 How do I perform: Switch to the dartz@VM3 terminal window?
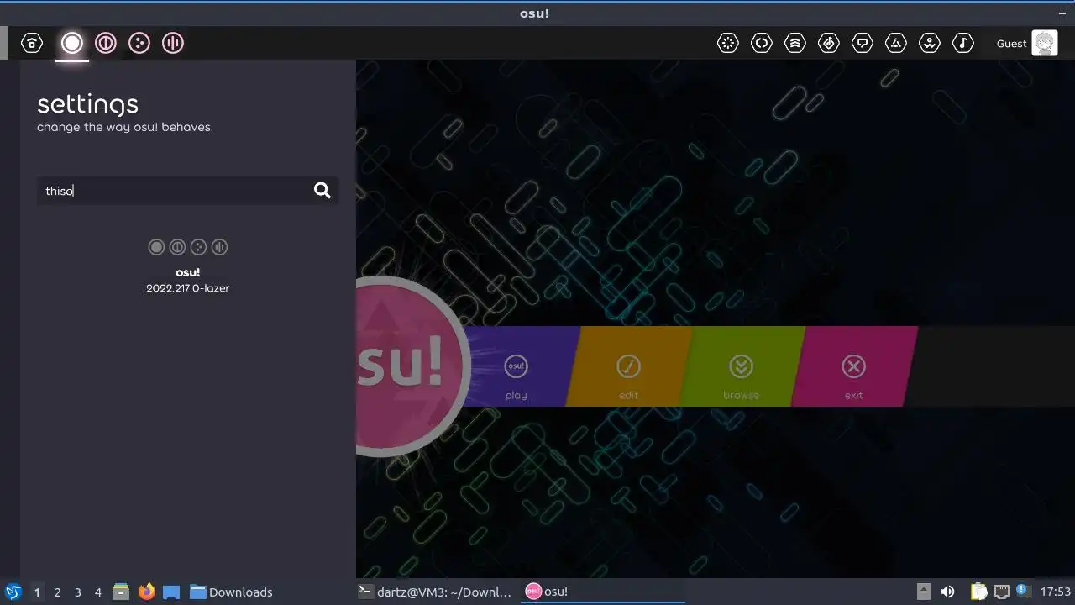434,592
